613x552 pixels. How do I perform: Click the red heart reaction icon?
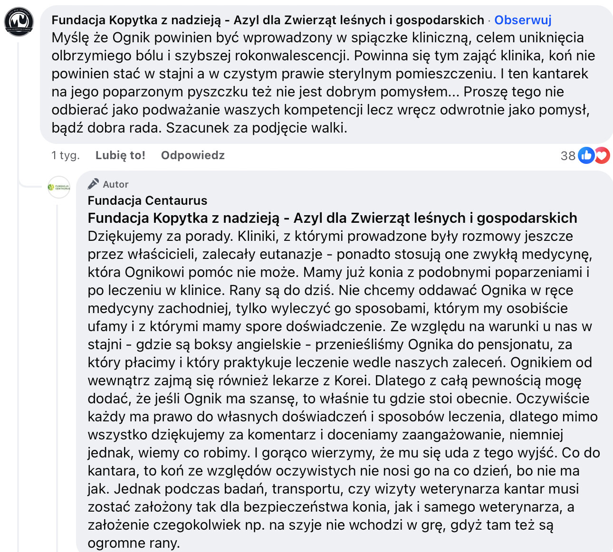602,155
